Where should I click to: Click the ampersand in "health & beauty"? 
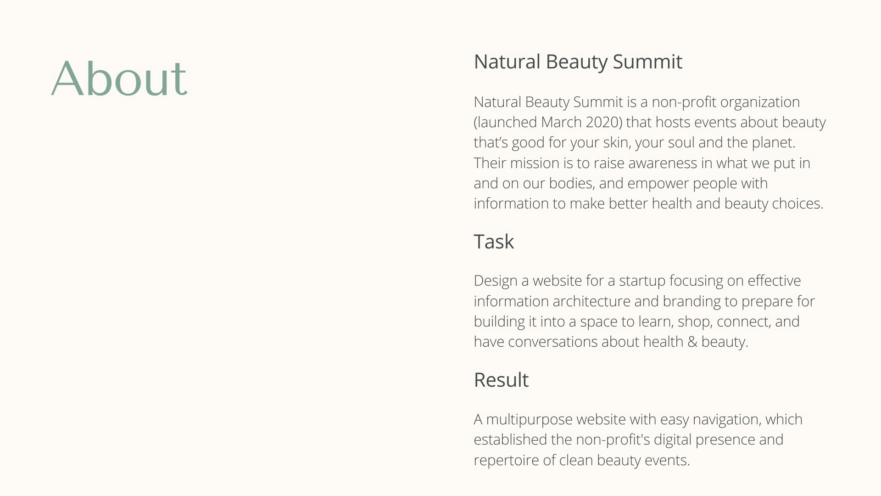(x=692, y=342)
